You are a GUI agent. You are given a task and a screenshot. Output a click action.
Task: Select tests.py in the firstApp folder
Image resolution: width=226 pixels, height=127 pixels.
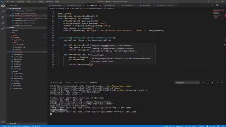click(x=17, y=66)
